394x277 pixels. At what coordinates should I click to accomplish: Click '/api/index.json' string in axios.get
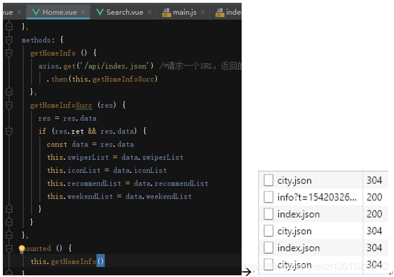[x=115, y=66]
